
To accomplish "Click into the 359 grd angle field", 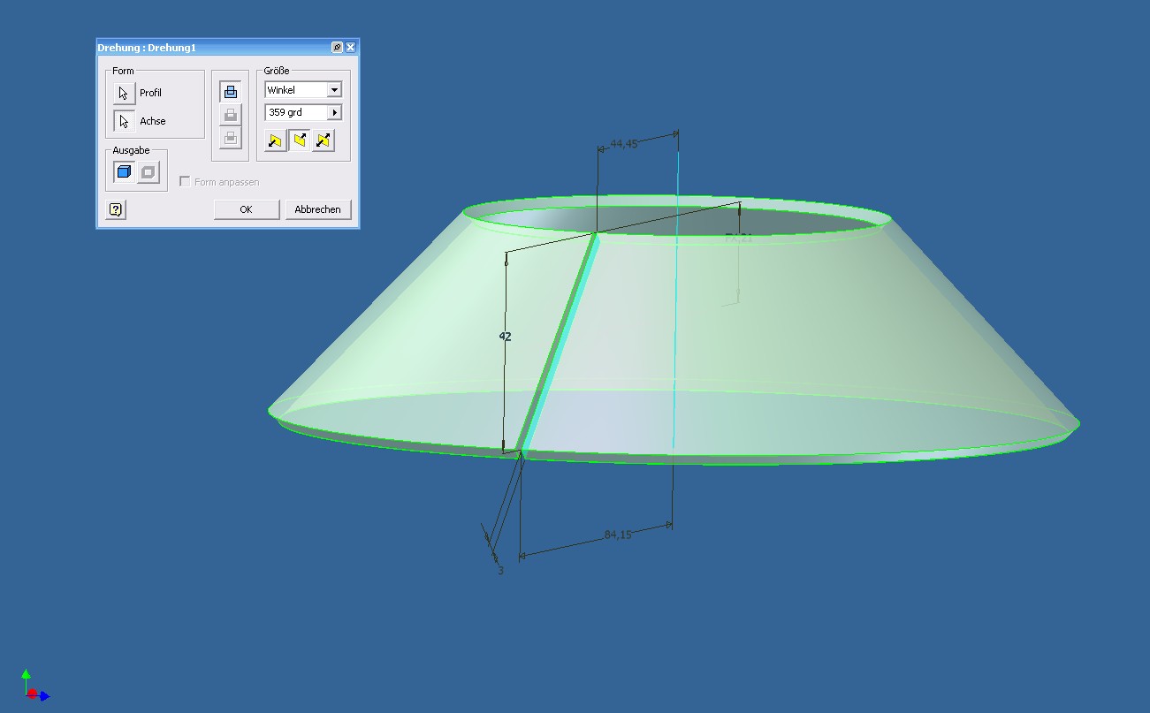I will (x=295, y=113).
